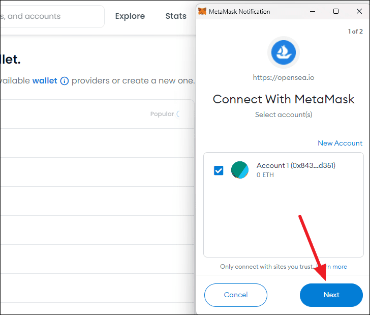Screen dimensions: 370x315
Task: Open the Stats menu item
Action: (x=176, y=16)
